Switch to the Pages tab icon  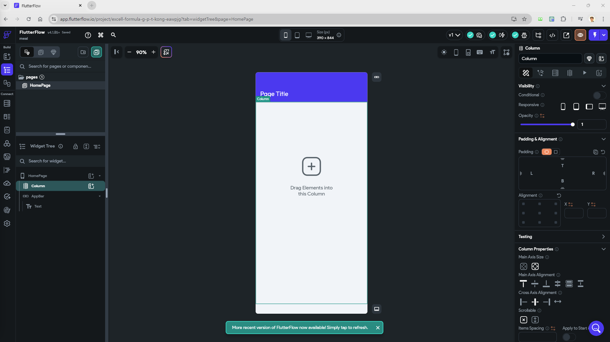pyautogui.click(x=27, y=52)
